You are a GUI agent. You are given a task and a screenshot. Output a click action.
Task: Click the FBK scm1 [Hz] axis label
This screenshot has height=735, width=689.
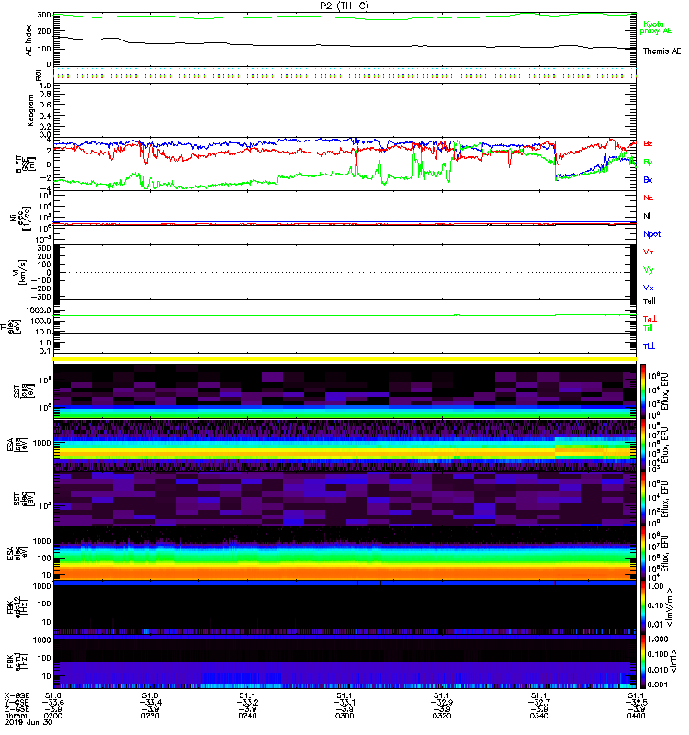pyautogui.click(x=17, y=661)
